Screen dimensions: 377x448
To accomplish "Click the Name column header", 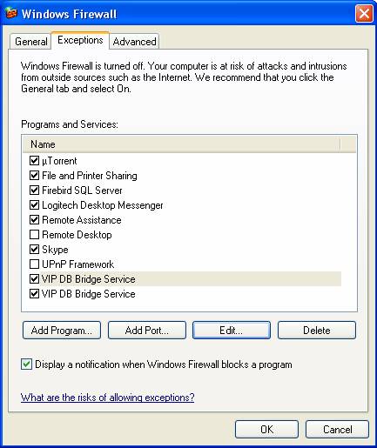I will pos(181,144).
